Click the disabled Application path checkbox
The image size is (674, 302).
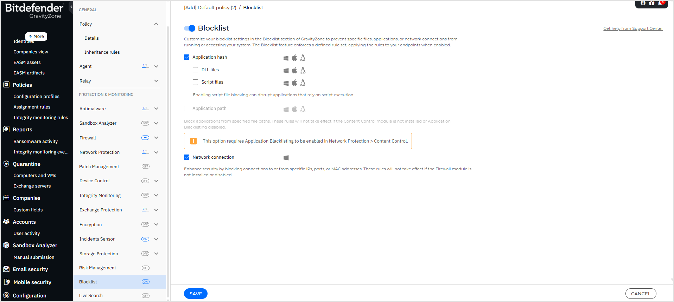(187, 109)
